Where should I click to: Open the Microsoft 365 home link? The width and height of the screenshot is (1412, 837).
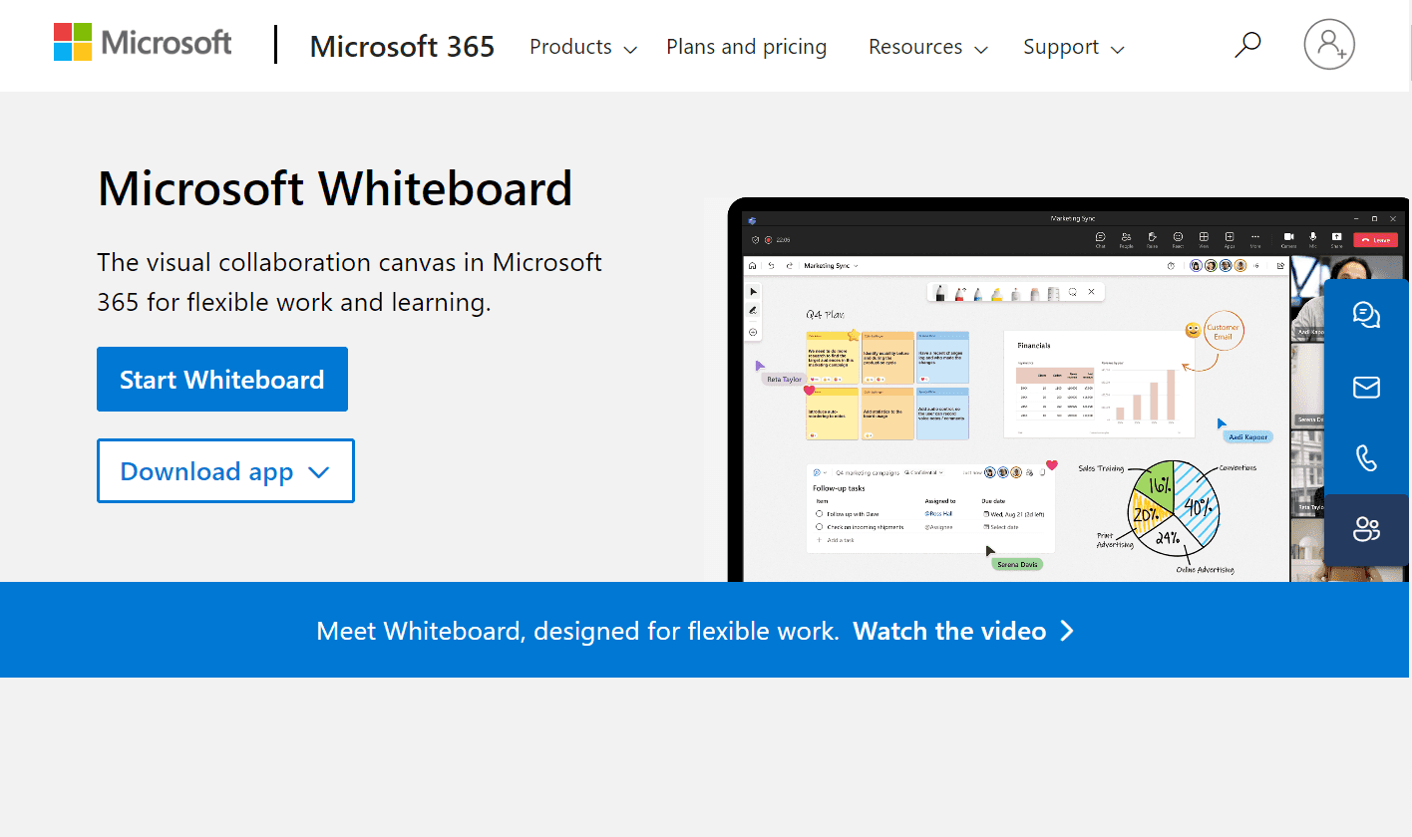[402, 46]
